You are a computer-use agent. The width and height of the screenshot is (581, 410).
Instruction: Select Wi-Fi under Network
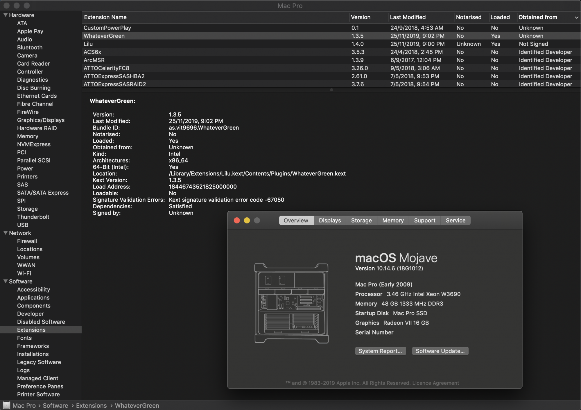pos(24,273)
